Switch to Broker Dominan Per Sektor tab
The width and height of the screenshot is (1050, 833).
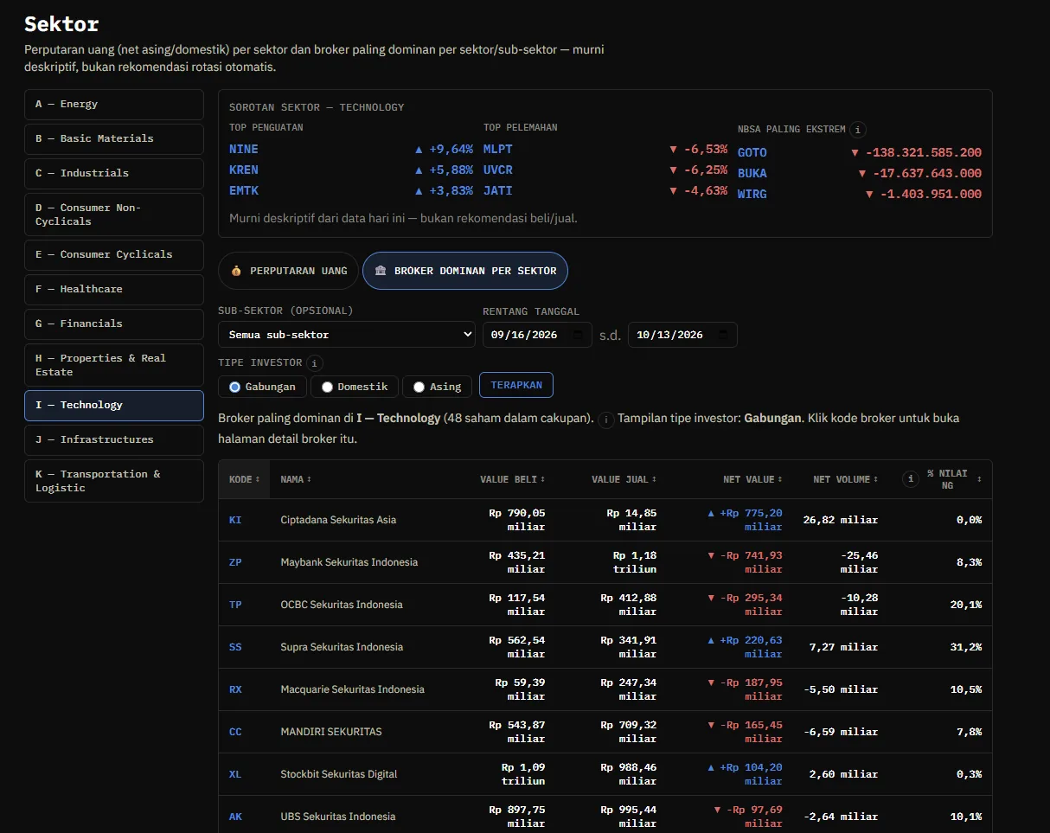(465, 271)
